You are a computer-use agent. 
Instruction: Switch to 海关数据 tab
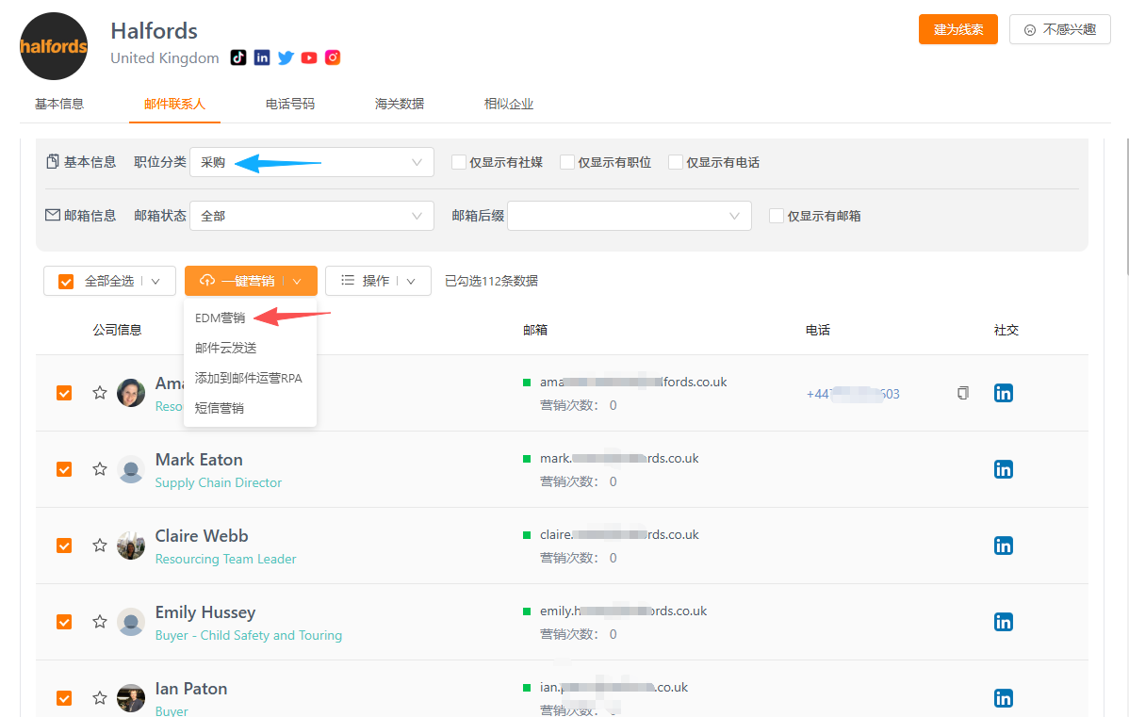(400, 104)
